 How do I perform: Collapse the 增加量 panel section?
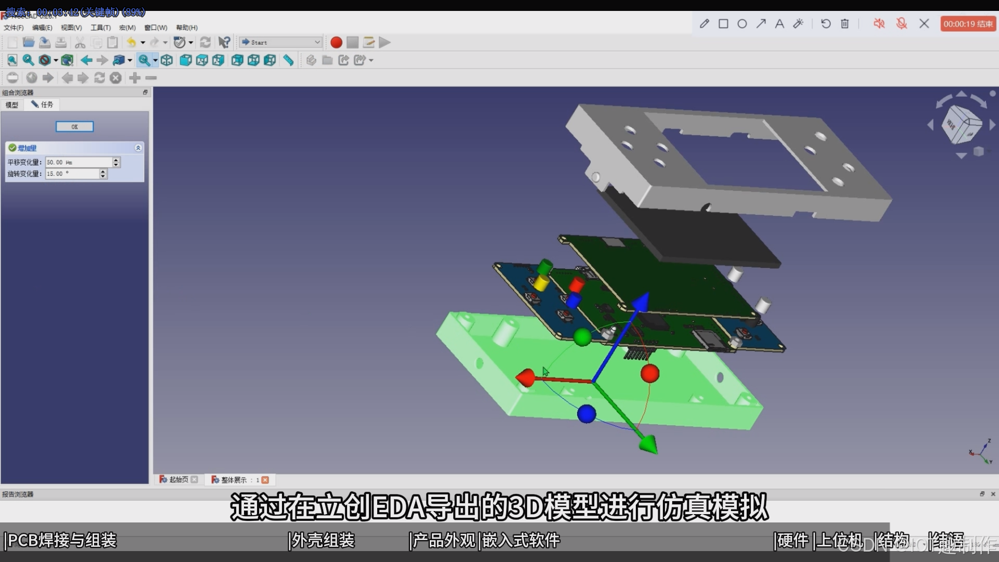pyautogui.click(x=138, y=148)
